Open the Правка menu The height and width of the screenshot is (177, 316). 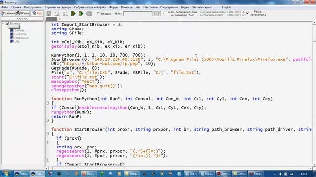pos(16,7)
